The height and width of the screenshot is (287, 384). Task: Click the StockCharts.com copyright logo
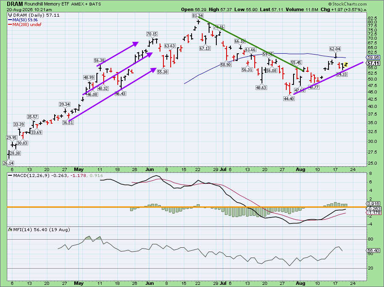347,4
